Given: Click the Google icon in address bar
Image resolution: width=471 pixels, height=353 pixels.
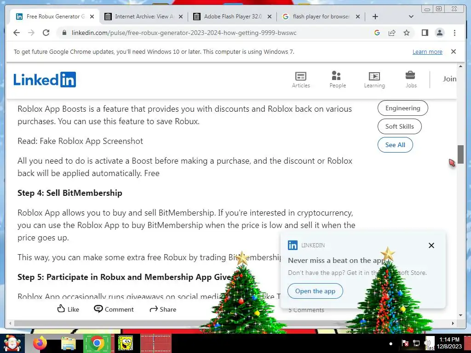Looking at the screenshot, I should point(377,33).
